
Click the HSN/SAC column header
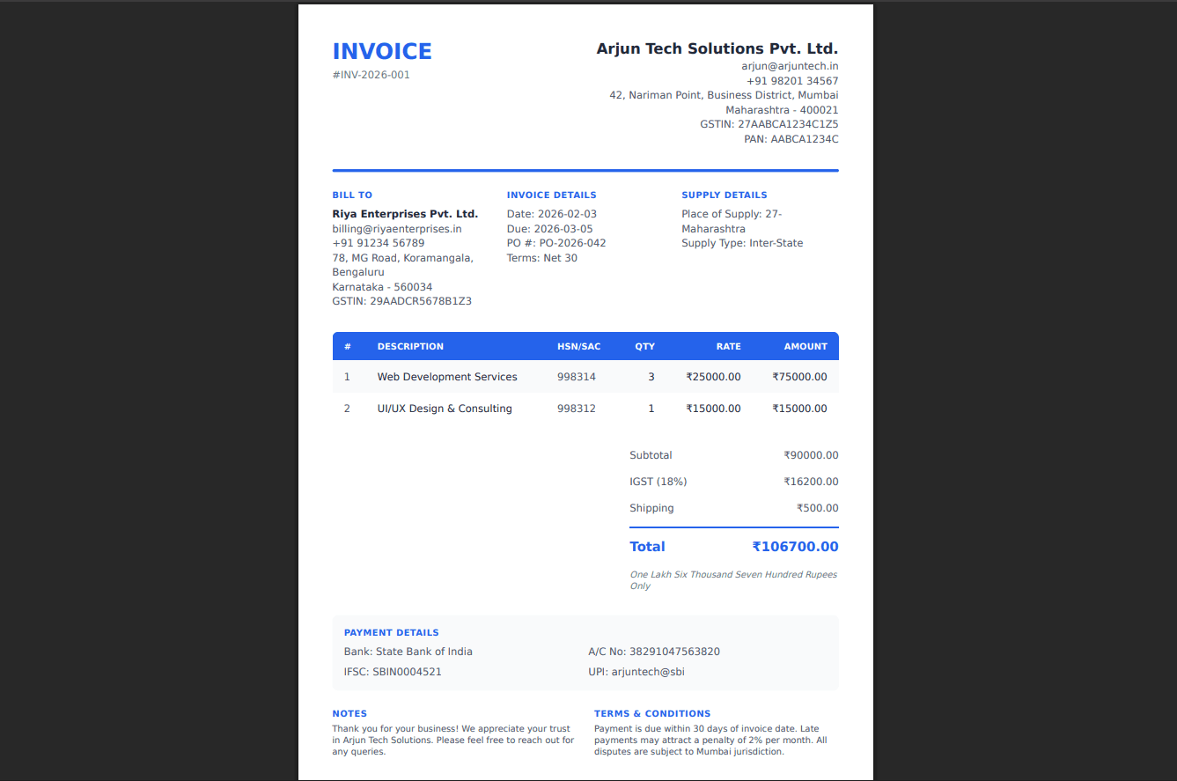(x=578, y=346)
